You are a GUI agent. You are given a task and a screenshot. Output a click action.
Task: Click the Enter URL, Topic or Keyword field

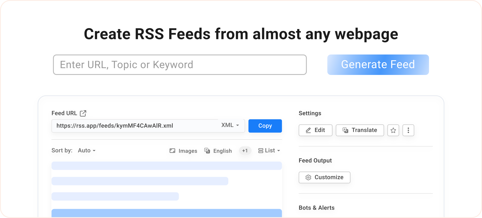(180, 65)
